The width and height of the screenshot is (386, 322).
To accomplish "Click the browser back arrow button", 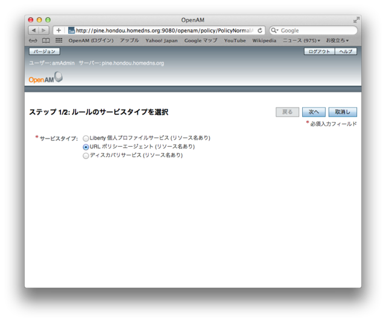I will tap(34, 30).
